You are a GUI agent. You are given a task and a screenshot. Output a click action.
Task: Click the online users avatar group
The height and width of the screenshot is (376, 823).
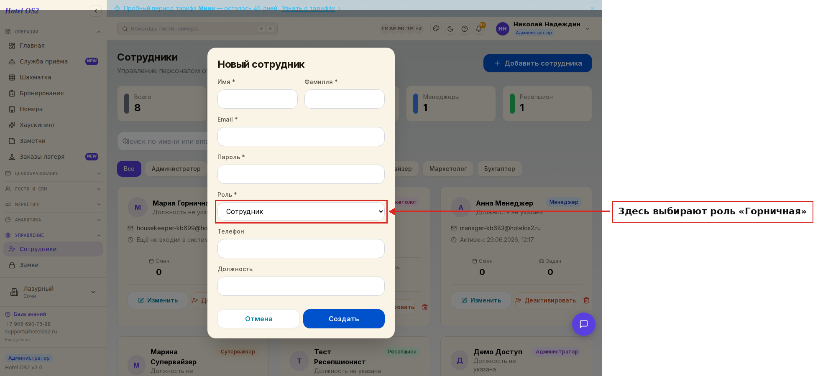click(401, 29)
